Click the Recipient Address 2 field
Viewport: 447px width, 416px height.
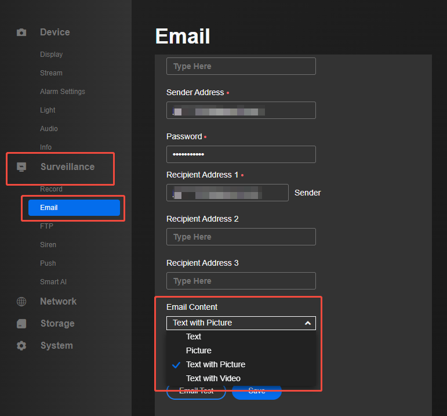[x=241, y=237]
